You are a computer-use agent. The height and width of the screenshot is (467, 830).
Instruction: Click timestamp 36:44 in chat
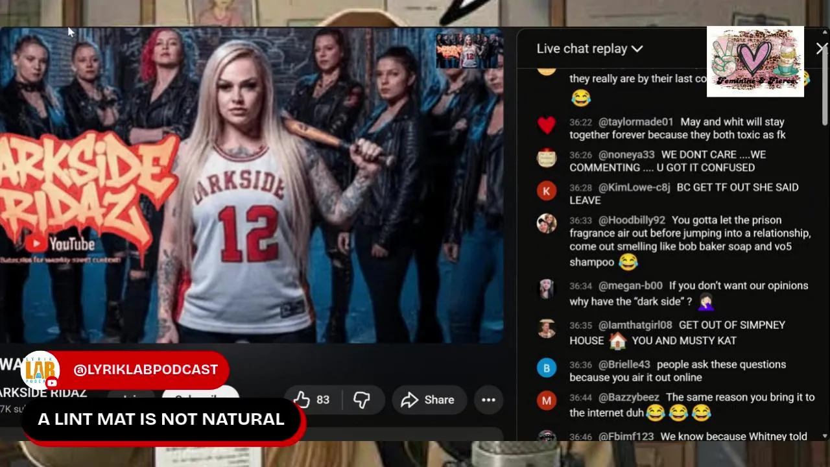tap(580, 397)
